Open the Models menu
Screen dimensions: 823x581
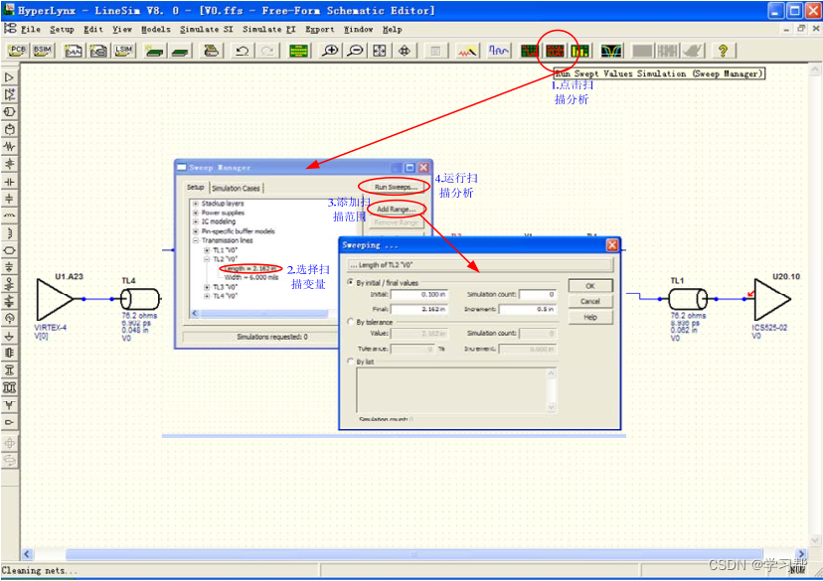click(156, 30)
